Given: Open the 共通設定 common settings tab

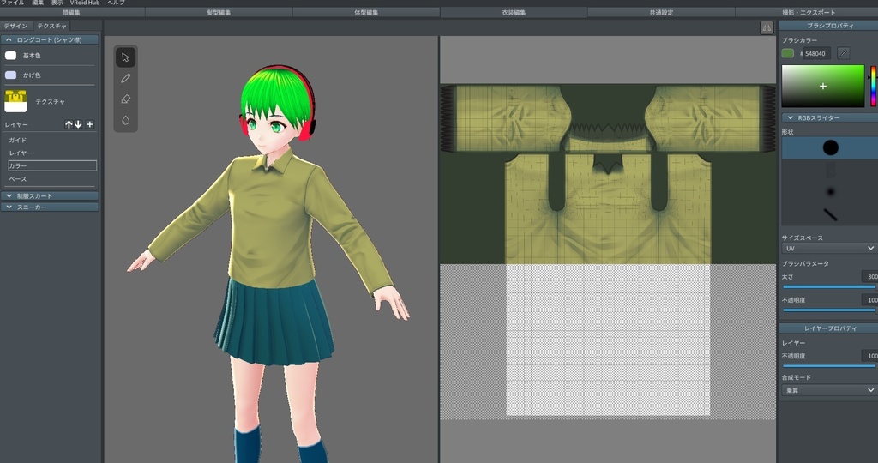Looking at the screenshot, I should [661, 12].
